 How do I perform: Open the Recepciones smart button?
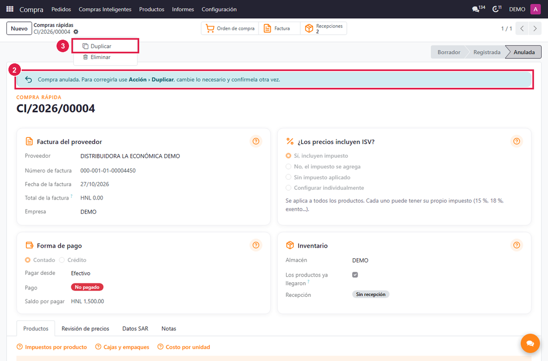coord(324,29)
